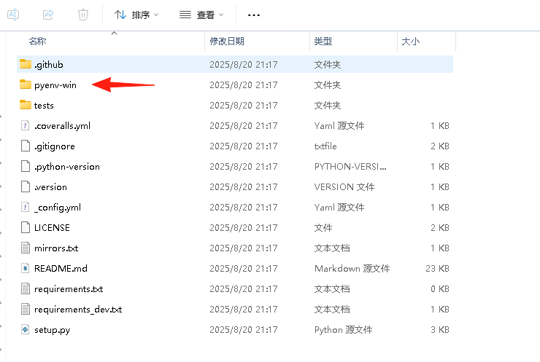
Task: Click the .version file icon
Action: pyautogui.click(x=26, y=186)
